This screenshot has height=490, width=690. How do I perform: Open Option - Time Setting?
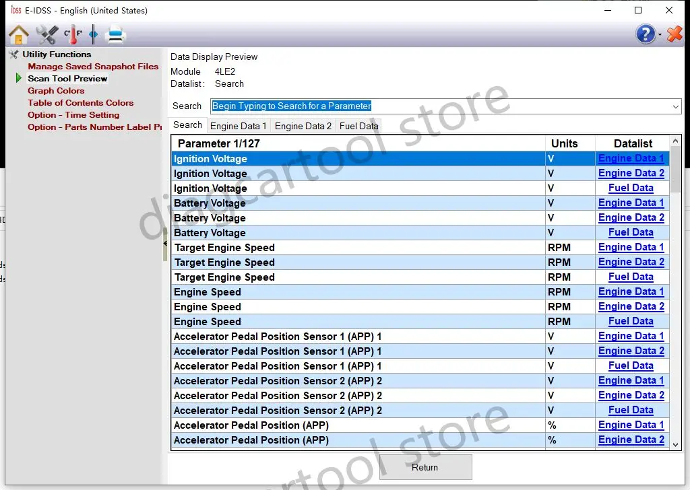pyautogui.click(x=73, y=114)
